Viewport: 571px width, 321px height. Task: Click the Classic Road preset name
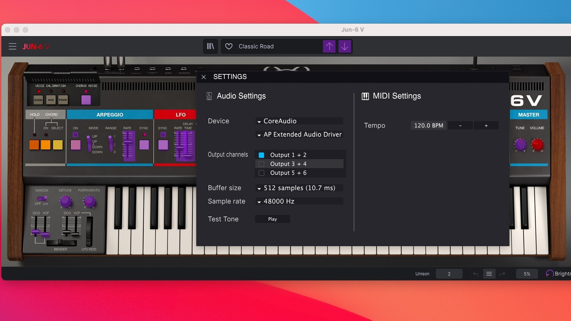(x=256, y=46)
